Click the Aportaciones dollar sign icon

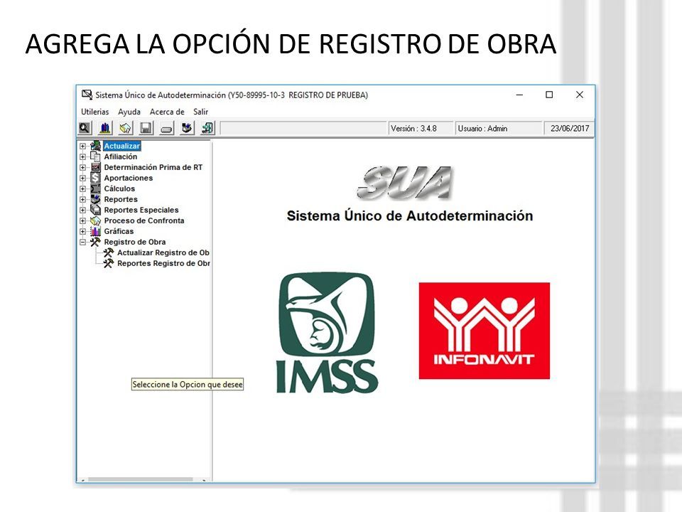pyautogui.click(x=95, y=178)
